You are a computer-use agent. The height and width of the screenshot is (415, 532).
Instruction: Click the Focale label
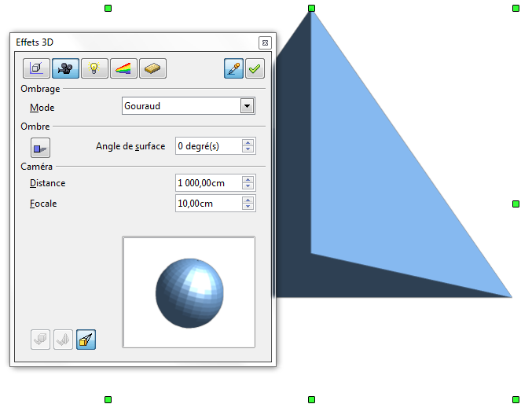43,204
